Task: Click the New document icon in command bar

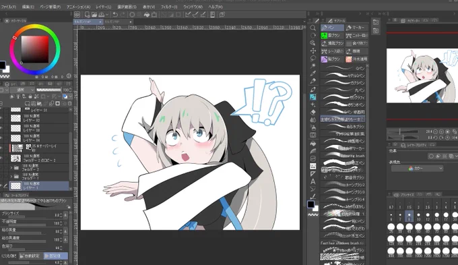Action: click(x=87, y=15)
